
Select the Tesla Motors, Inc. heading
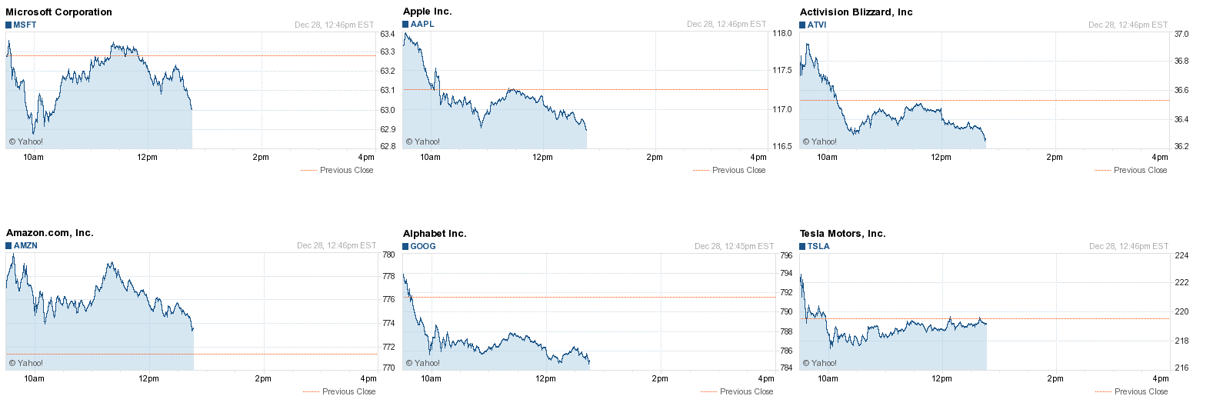click(842, 233)
